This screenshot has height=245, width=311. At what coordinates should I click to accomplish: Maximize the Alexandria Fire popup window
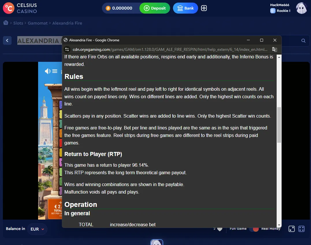tap(262, 40)
